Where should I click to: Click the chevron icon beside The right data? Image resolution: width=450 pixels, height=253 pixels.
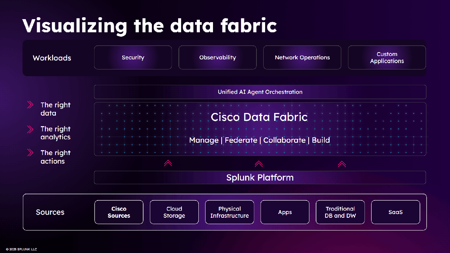point(30,105)
